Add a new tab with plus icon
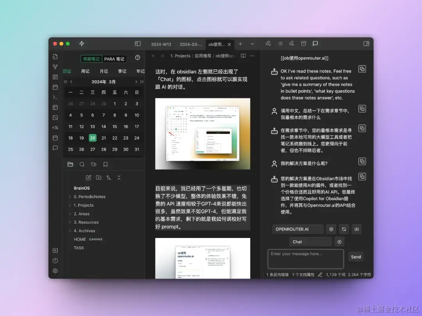The image size is (422, 316). coord(240,44)
